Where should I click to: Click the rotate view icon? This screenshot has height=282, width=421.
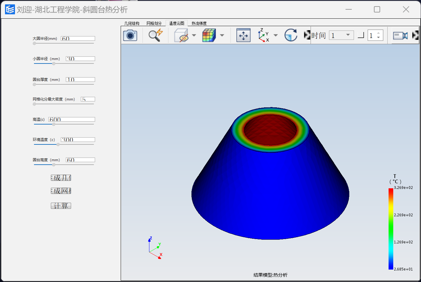(x=291, y=35)
